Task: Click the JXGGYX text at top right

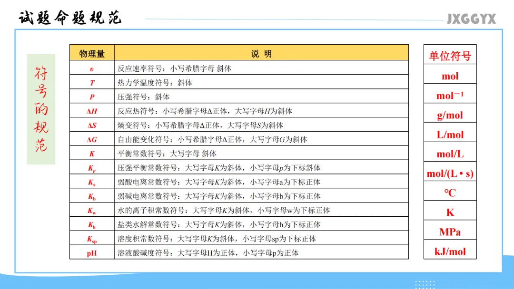Action: [x=471, y=19]
